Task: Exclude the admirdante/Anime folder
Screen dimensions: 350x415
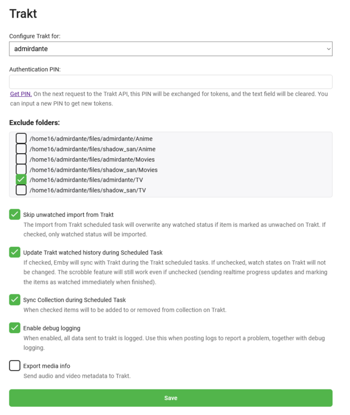Action: coord(21,138)
